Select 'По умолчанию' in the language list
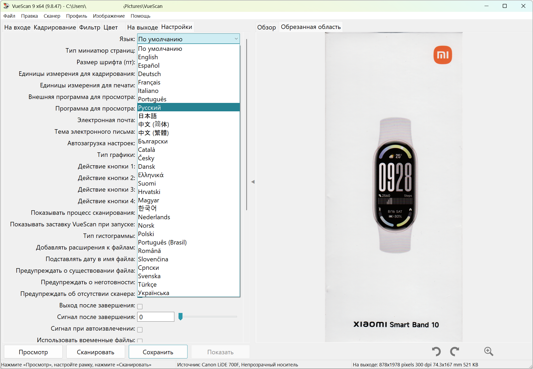Viewport: 533px width, 369px height. (x=189, y=49)
